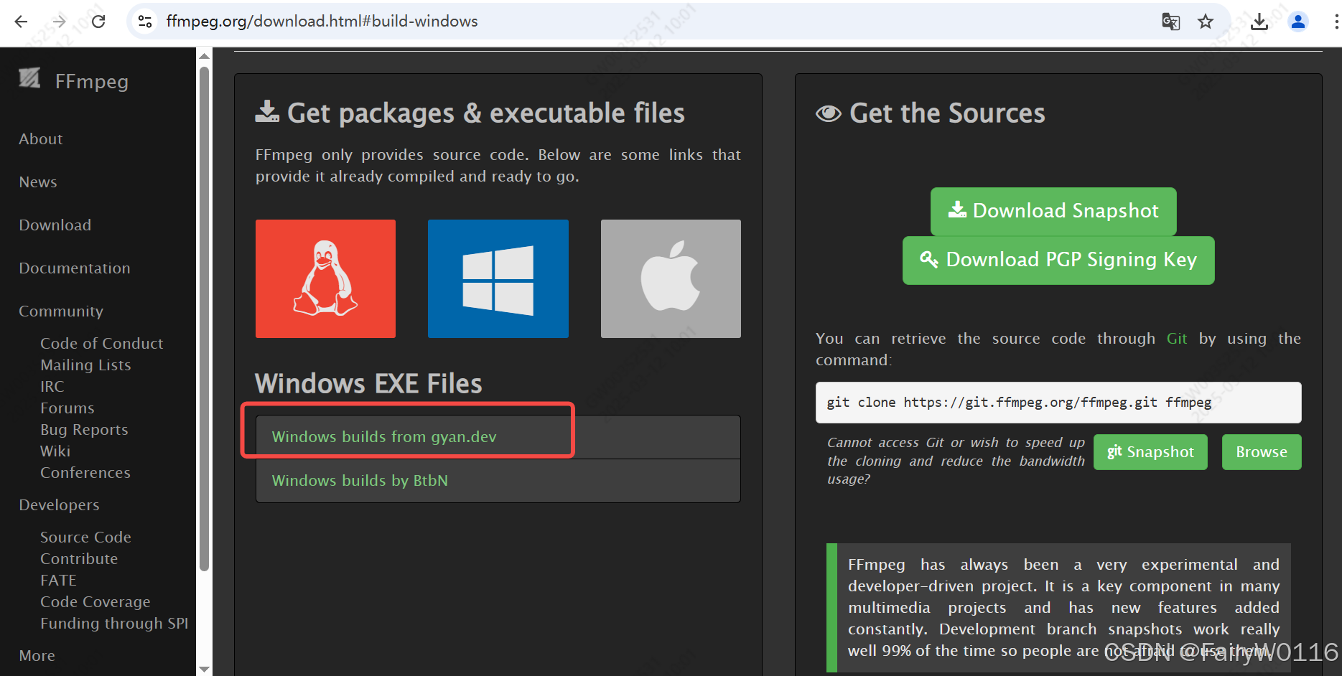Viewport: 1342px width, 676px height.
Task: Select the Windows logo tile
Action: [498, 278]
